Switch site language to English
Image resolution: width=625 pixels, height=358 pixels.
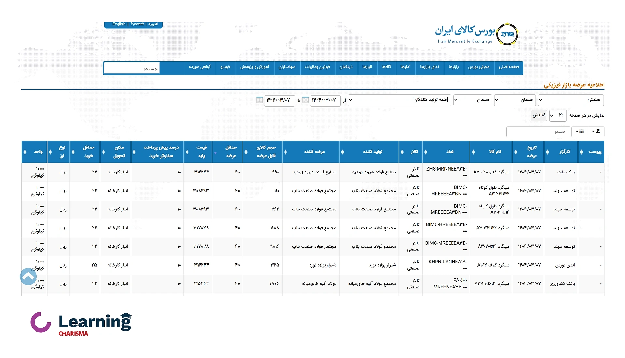click(x=119, y=24)
